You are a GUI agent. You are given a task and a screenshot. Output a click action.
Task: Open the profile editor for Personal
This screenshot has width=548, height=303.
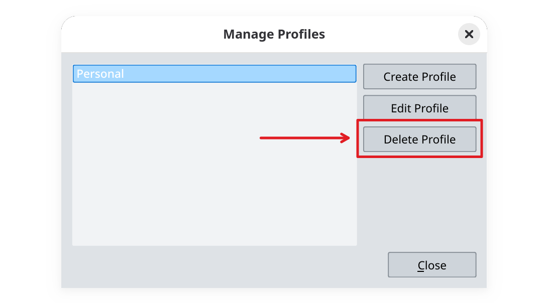(419, 108)
